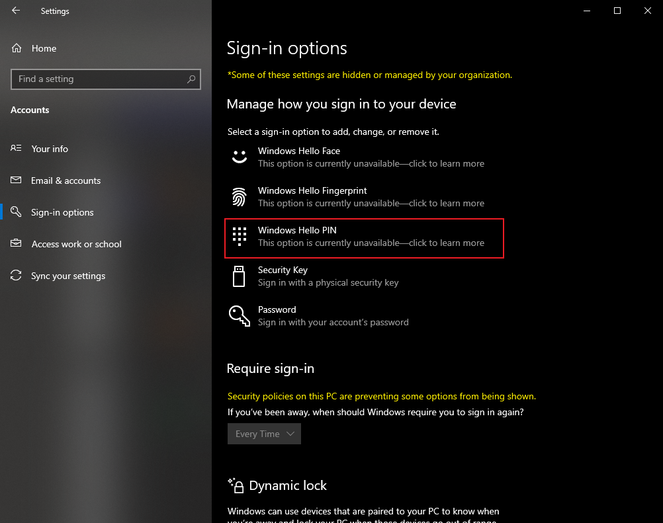Expand Windows Hello Face option
The width and height of the screenshot is (663, 523).
click(365, 157)
